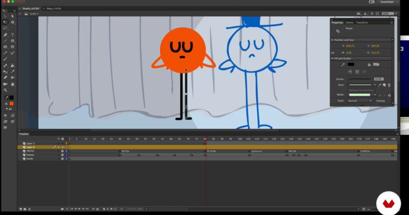409x215 pixels.
Task: Select the Camera tool
Action: pyautogui.click(x=5, y=84)
